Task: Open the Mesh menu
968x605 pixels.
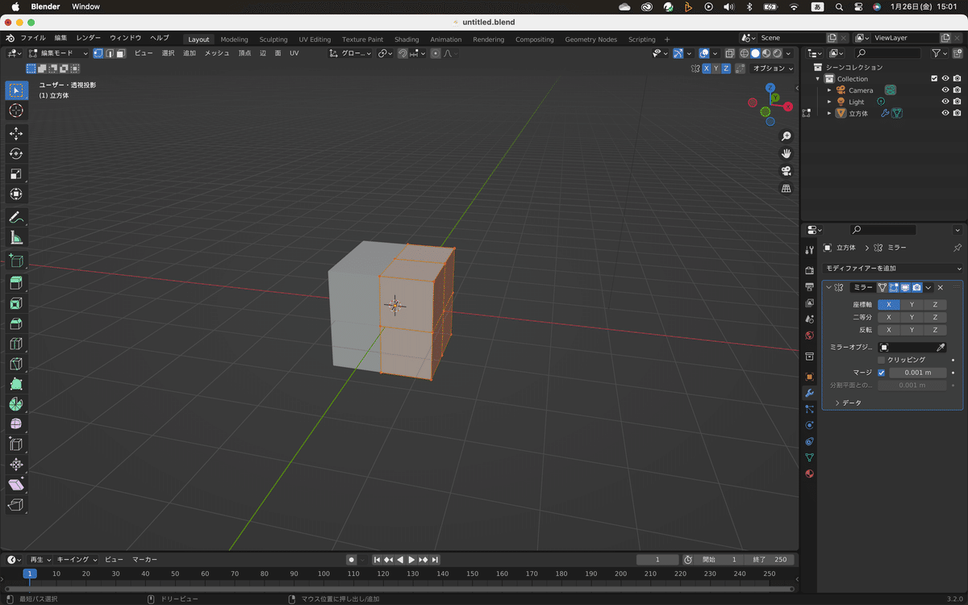Action: (x=216, y=53)
